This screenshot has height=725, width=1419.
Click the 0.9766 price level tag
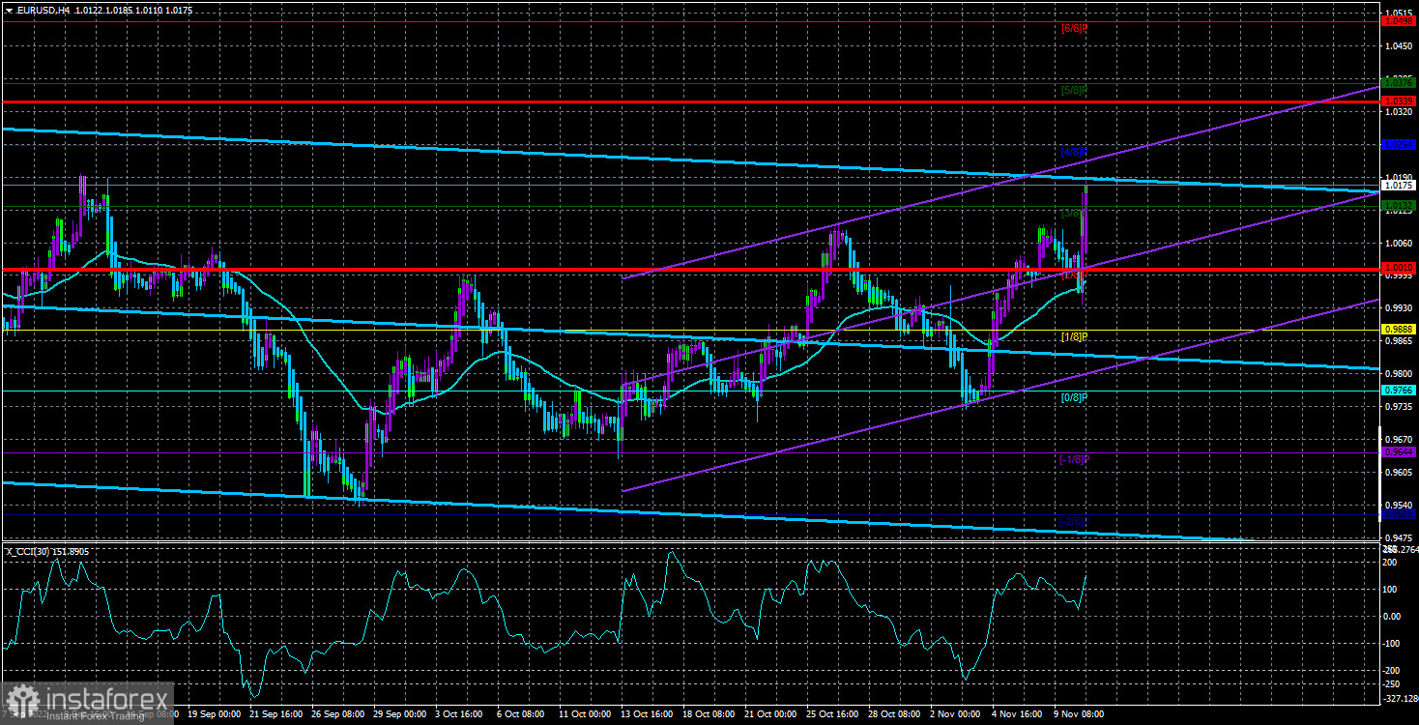[x=1398, y=391]
